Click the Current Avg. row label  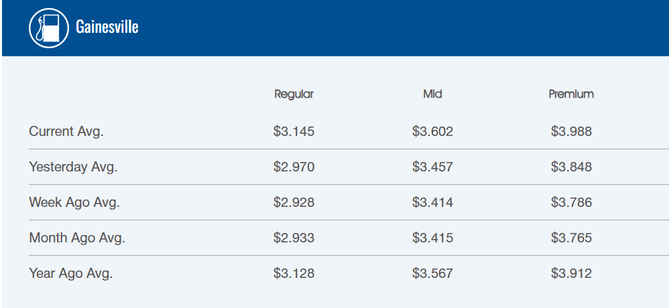pyautogui.click(x=66, y=131)
